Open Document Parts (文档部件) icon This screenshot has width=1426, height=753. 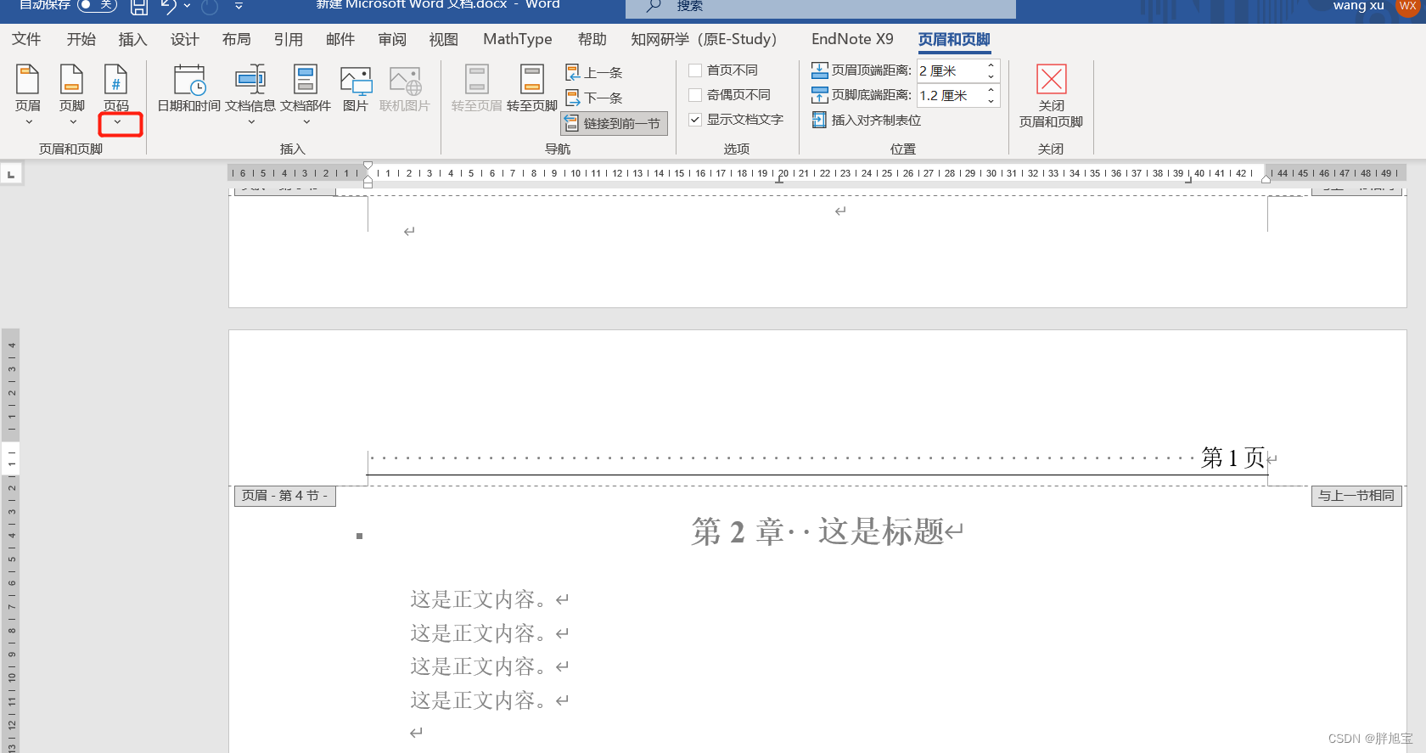pyautogui.click(x=306, y=80)
